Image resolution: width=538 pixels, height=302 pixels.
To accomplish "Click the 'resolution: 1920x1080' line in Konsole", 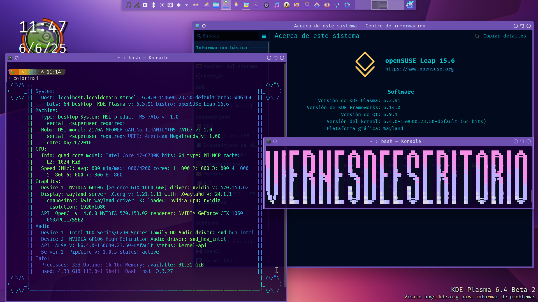I will [x=76, y=207].
